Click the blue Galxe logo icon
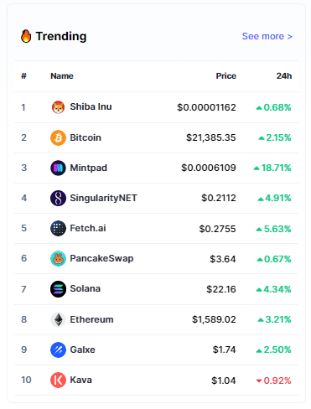Screen dimensions: 311x409 58,349
